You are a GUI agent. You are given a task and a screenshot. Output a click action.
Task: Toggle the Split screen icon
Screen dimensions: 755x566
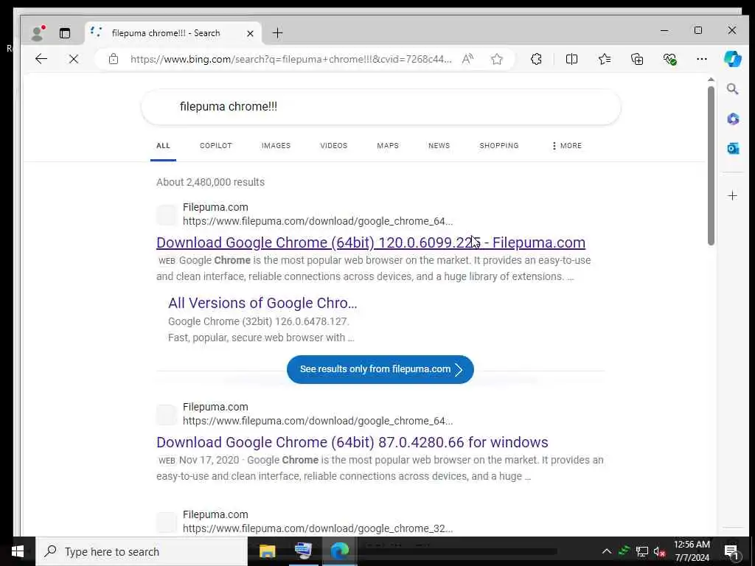[x=571, y=59]
